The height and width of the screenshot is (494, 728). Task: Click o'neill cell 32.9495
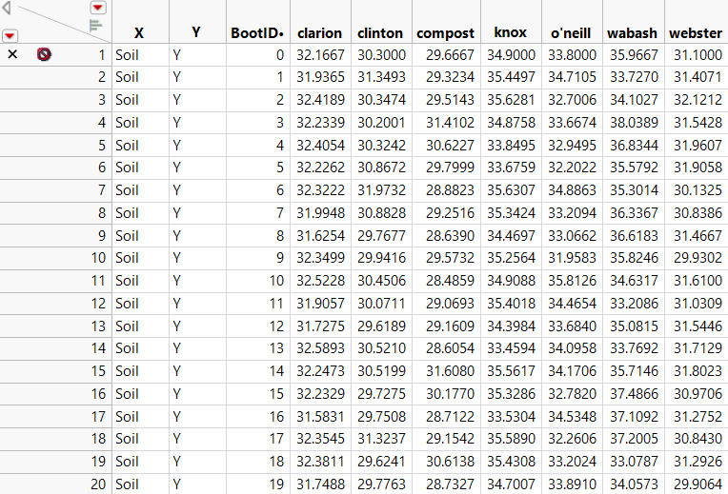click(x=572, y=146)
